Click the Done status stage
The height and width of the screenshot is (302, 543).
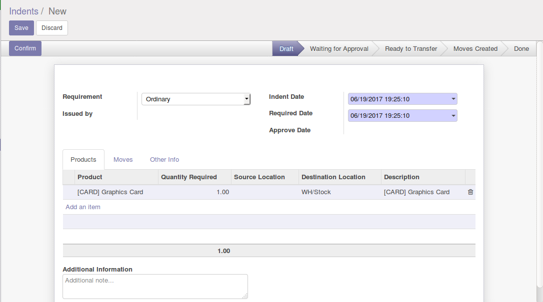pos(521,49)
